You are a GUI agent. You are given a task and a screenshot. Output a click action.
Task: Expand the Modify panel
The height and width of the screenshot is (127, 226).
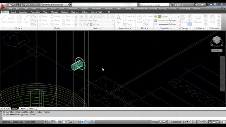[x=58, y=28]
